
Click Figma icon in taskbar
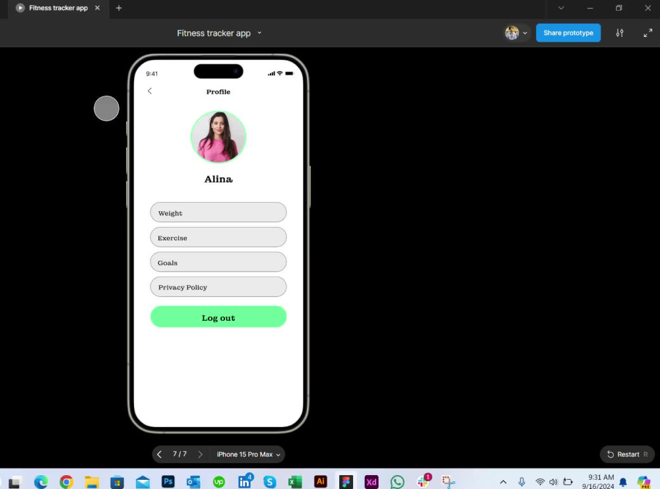(x=346, y=482)
